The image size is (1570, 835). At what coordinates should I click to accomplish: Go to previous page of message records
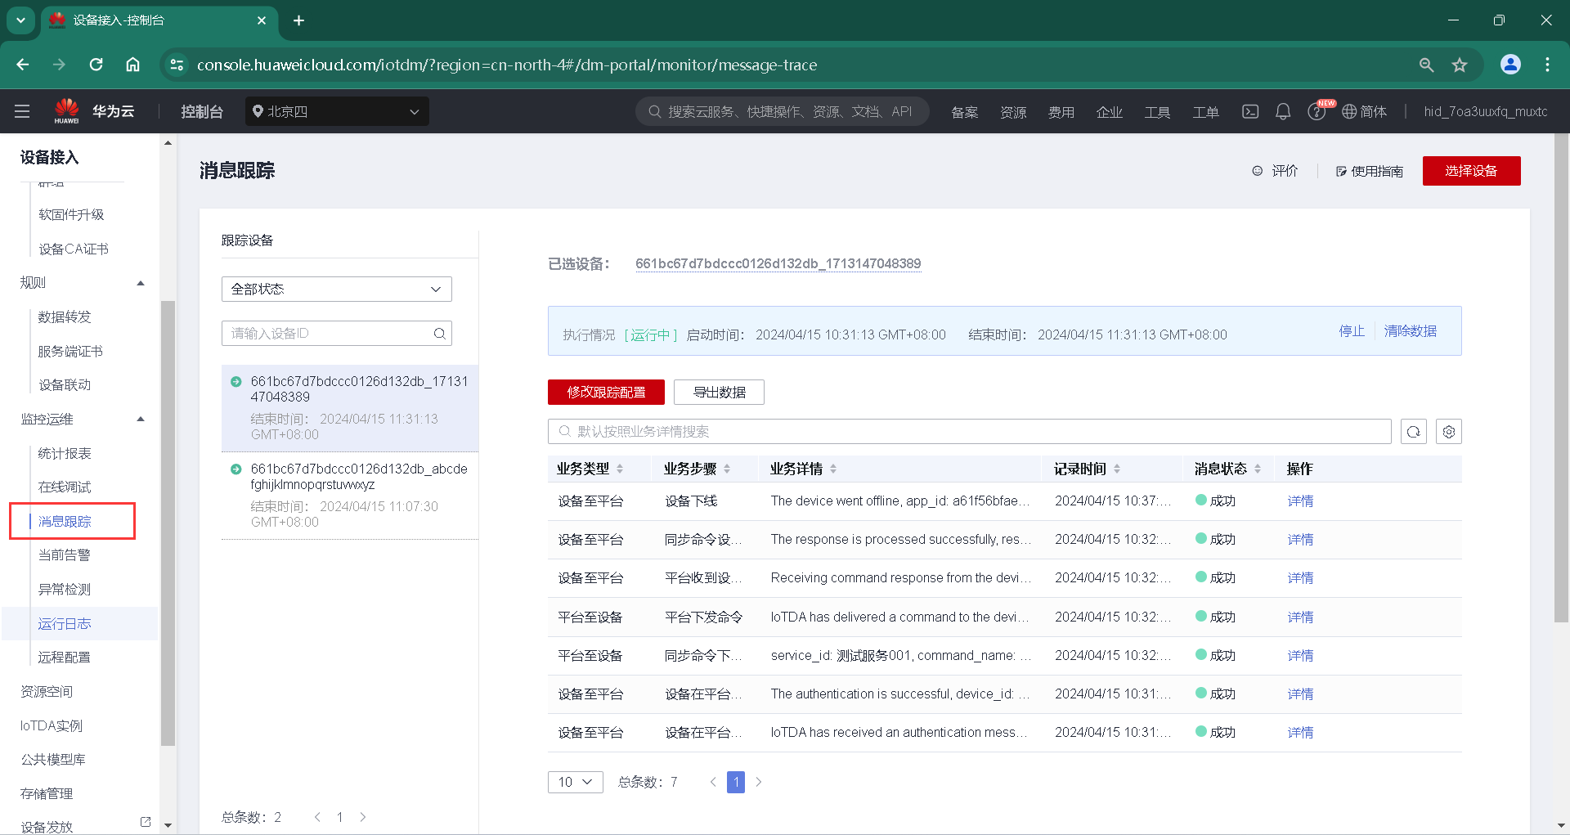tap(713, 782)
